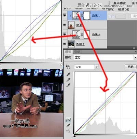The height and width of the screenshot is (139, 137).
Task: Switch to the 调整 panel tab
Action: point(68,52)
